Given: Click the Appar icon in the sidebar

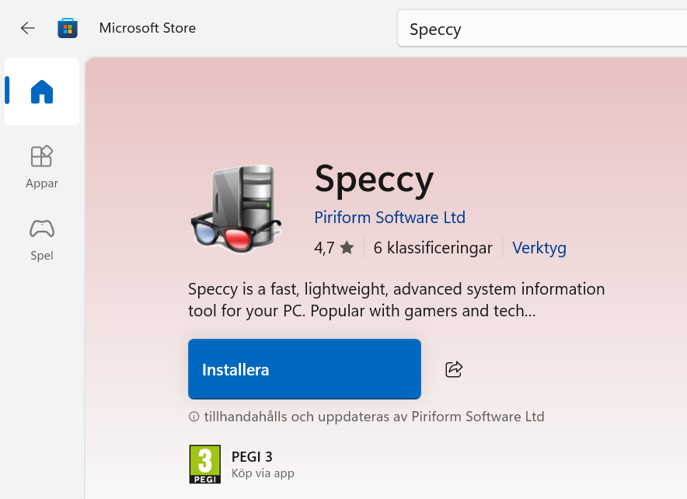Looking at the screenshot, I should pyautogui.click(x=41, y=156).
